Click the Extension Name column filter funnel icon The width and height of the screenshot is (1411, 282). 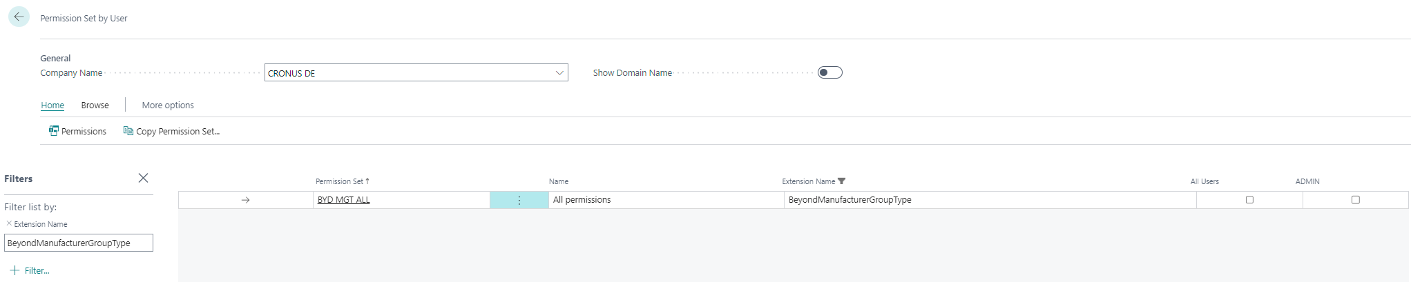click(x=841, y=181)
